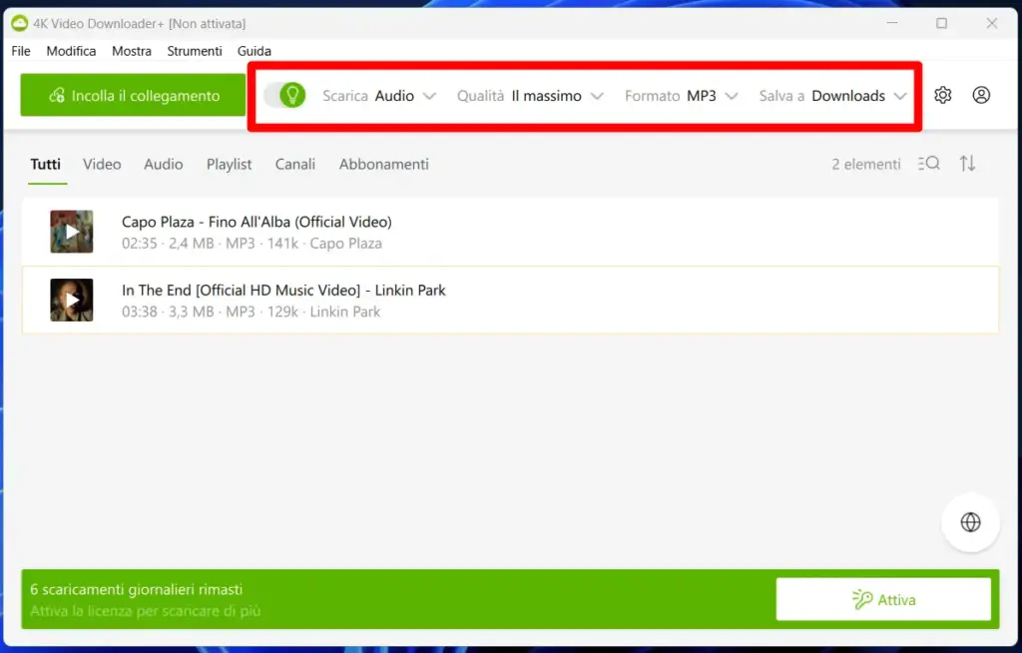Screen dimensions: 1022x653
Task: Open the Strumenti menu
Action: click(195, 51)
